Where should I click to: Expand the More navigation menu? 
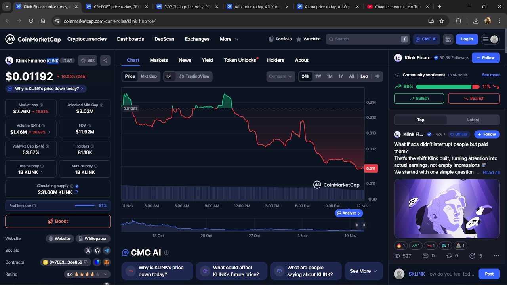click(x=229, y=39)
